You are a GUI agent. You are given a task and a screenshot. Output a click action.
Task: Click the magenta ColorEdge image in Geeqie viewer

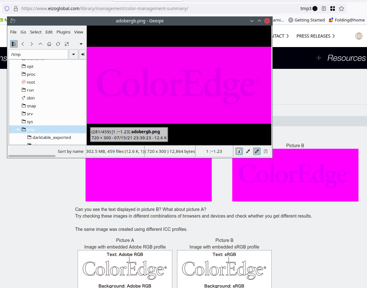(x=179, y=85)
